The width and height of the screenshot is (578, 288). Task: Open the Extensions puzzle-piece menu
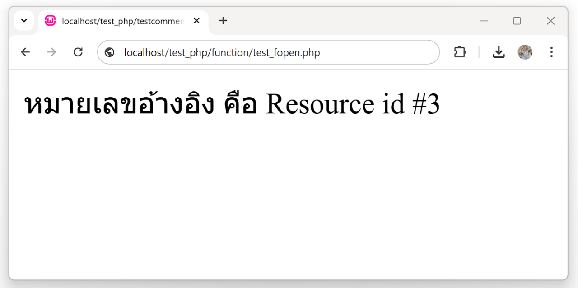click(460, 52)
